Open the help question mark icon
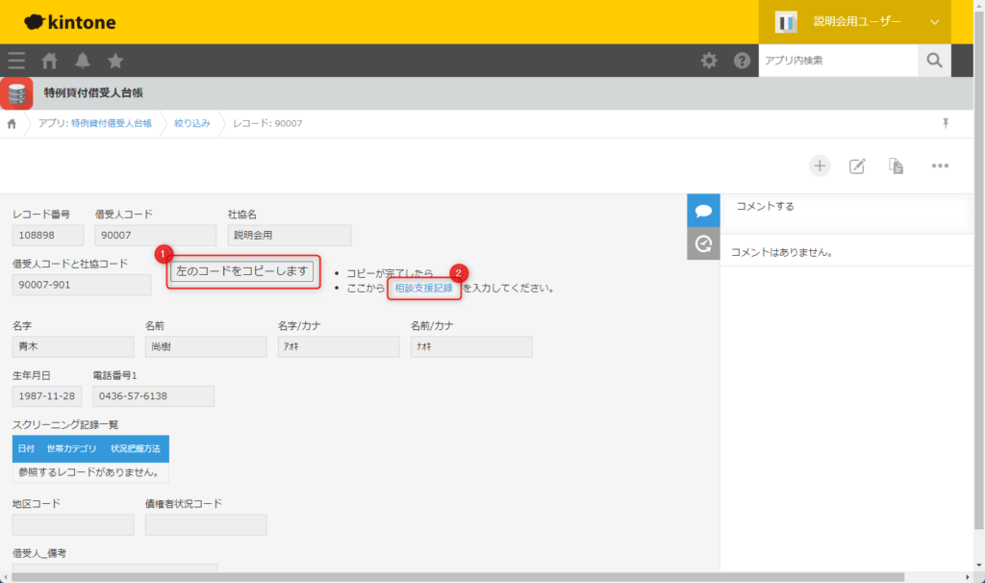 pyautogui.click(x=742, y=61)
